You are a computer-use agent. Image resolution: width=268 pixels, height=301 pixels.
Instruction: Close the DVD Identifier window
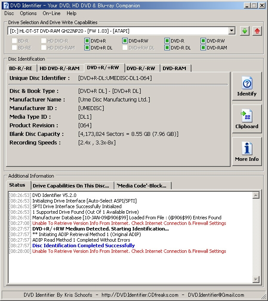pyautogui.click(x=262, y=5)
